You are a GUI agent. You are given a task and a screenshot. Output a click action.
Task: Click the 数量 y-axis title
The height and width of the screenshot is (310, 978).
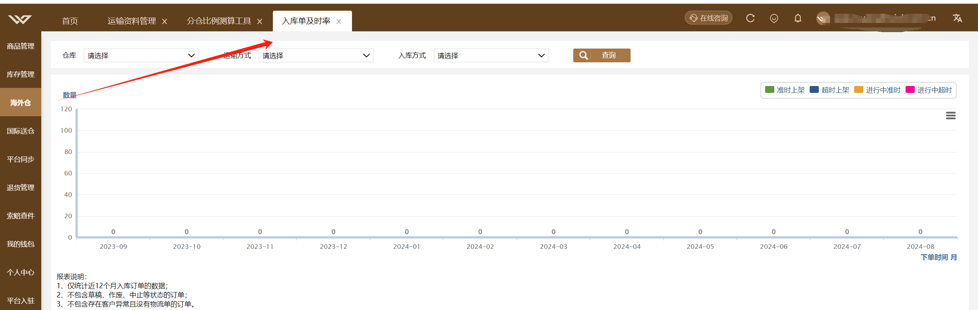(x=70, y=95)
